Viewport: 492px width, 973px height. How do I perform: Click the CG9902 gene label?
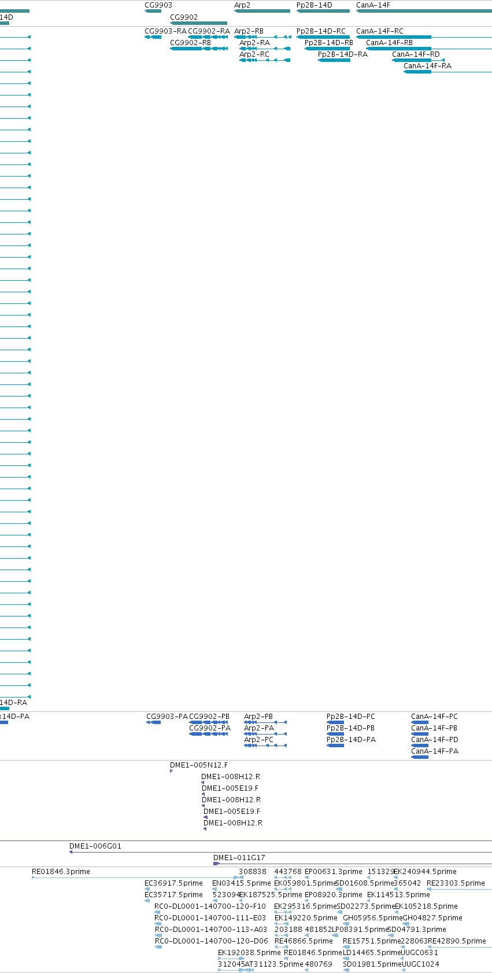(x=184, y=17)
